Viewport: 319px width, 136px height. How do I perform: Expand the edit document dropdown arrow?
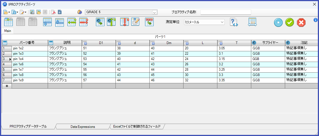pyautogui.click(x=25, y=12)
